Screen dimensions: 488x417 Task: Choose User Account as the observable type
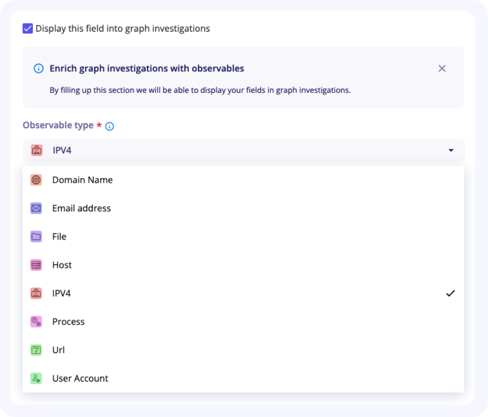(80, 378)
